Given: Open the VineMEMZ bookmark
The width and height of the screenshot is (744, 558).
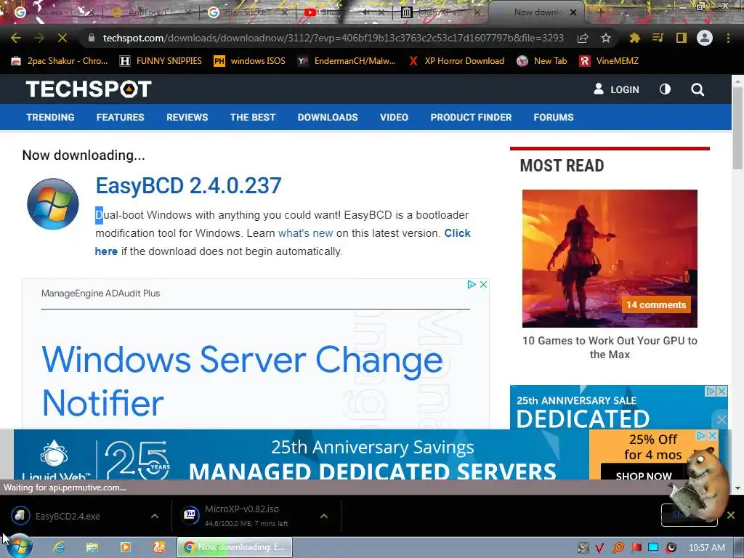Looking at the screenshot, I should click(609, 61).
